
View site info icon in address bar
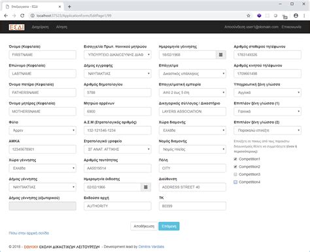click(32, 16)
